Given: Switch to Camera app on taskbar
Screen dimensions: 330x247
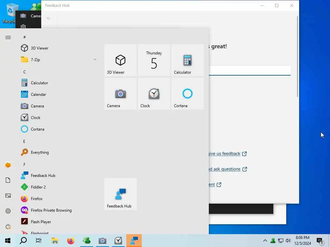Looking at the screenshot, I should [102, 241].
